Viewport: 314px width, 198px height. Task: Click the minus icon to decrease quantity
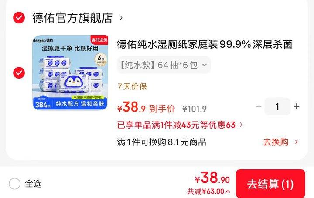[259, 106]
